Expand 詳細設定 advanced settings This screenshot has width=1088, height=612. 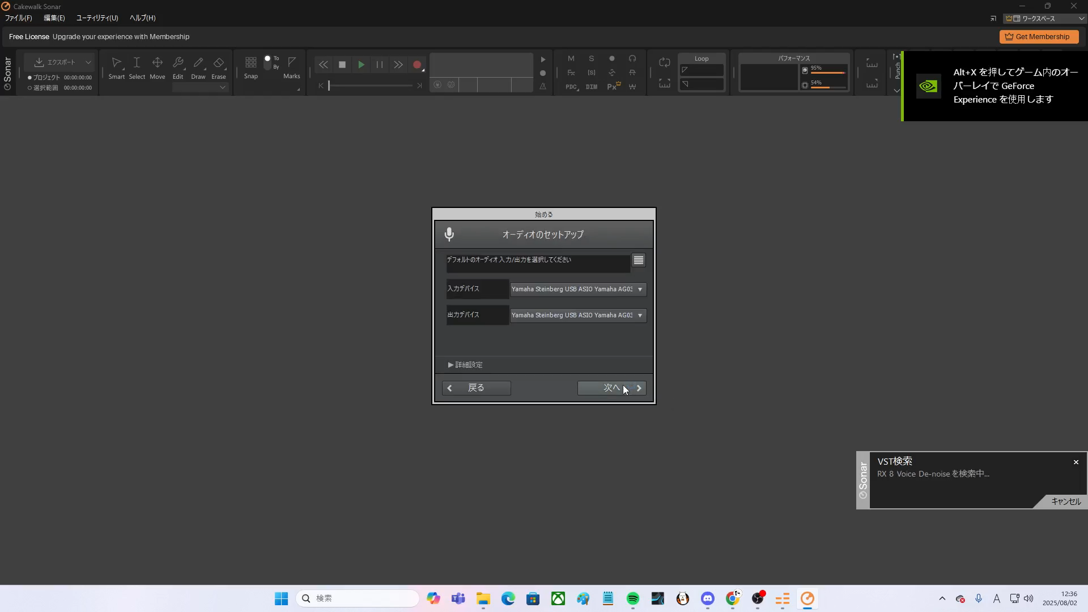(465, 365)
